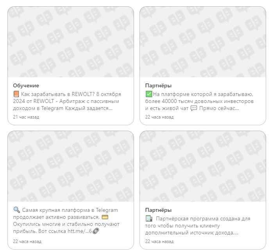270x252 pixels.
Task: Click thumbnail above 'Партнёрская программа' post
Action: (203, 166)
